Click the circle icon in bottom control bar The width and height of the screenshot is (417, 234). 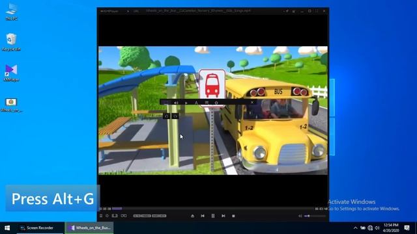click(x=107, y=216)
